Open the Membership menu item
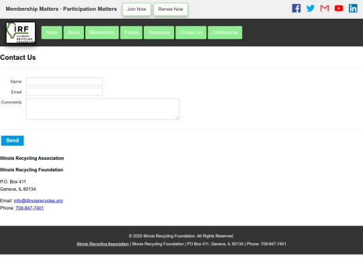363x272 pixels. pyautogui.click(x=102, y=33)
